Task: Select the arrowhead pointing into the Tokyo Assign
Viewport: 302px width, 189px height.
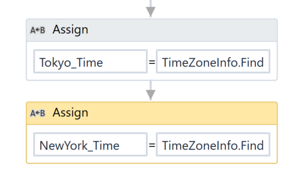Action: [151, 12]
